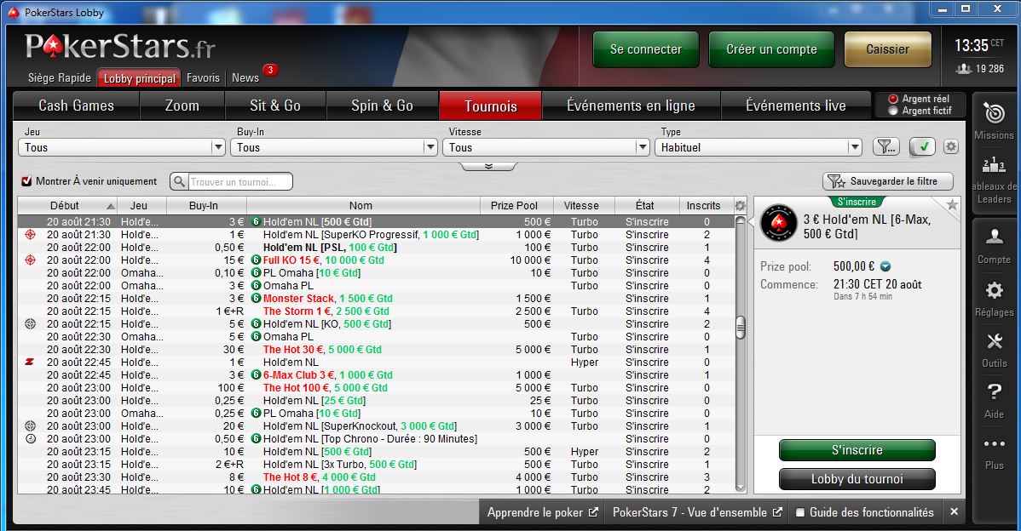
Task: Open the Outils tools icon
Action: [x=994, y=341]
